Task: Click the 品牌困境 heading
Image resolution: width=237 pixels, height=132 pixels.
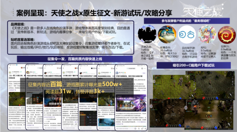Action: 18,24
